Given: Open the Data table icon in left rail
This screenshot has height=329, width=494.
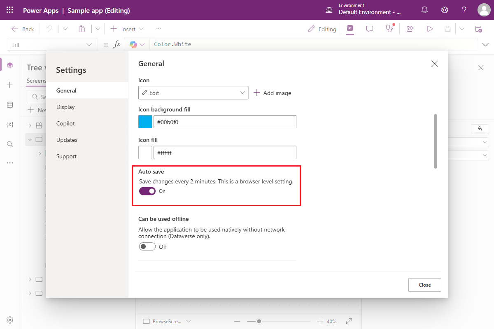Looking at the screenshot, I should (10, 104).
